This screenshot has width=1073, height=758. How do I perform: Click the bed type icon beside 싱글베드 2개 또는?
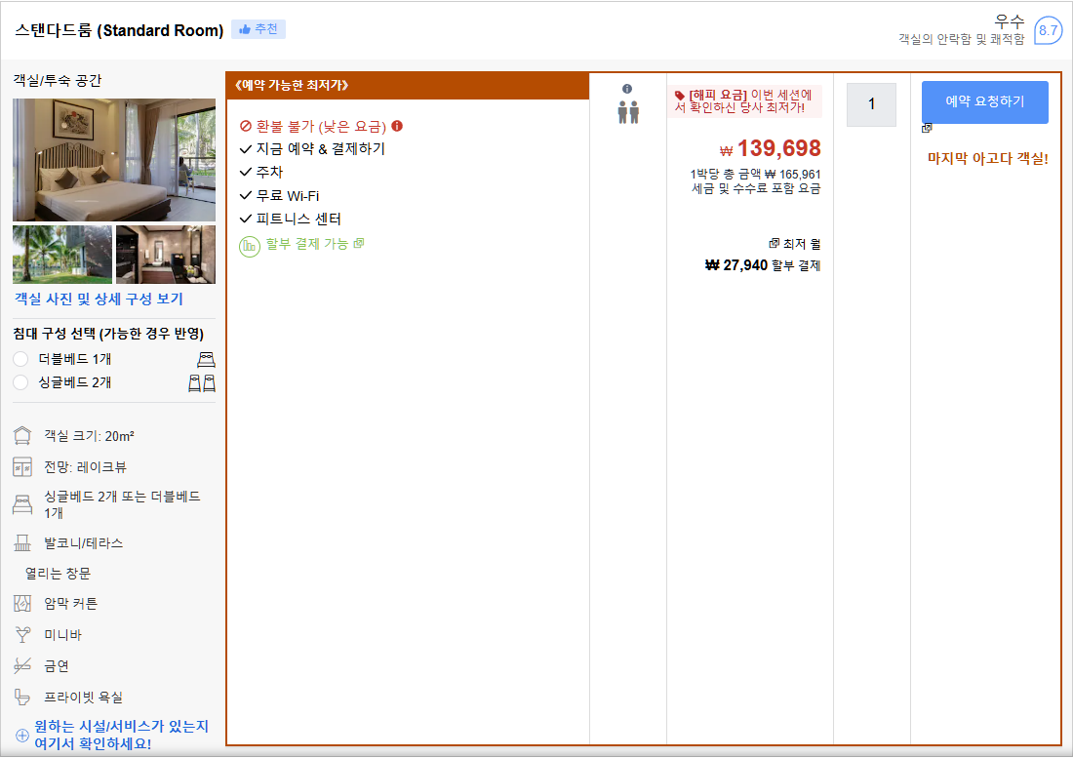click(22, 505)
